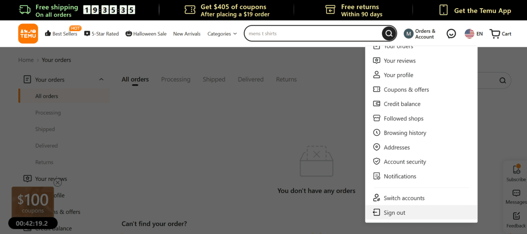Click the Sign out door icon
Screen dimensions: 527x234
[x=376, y=213]
